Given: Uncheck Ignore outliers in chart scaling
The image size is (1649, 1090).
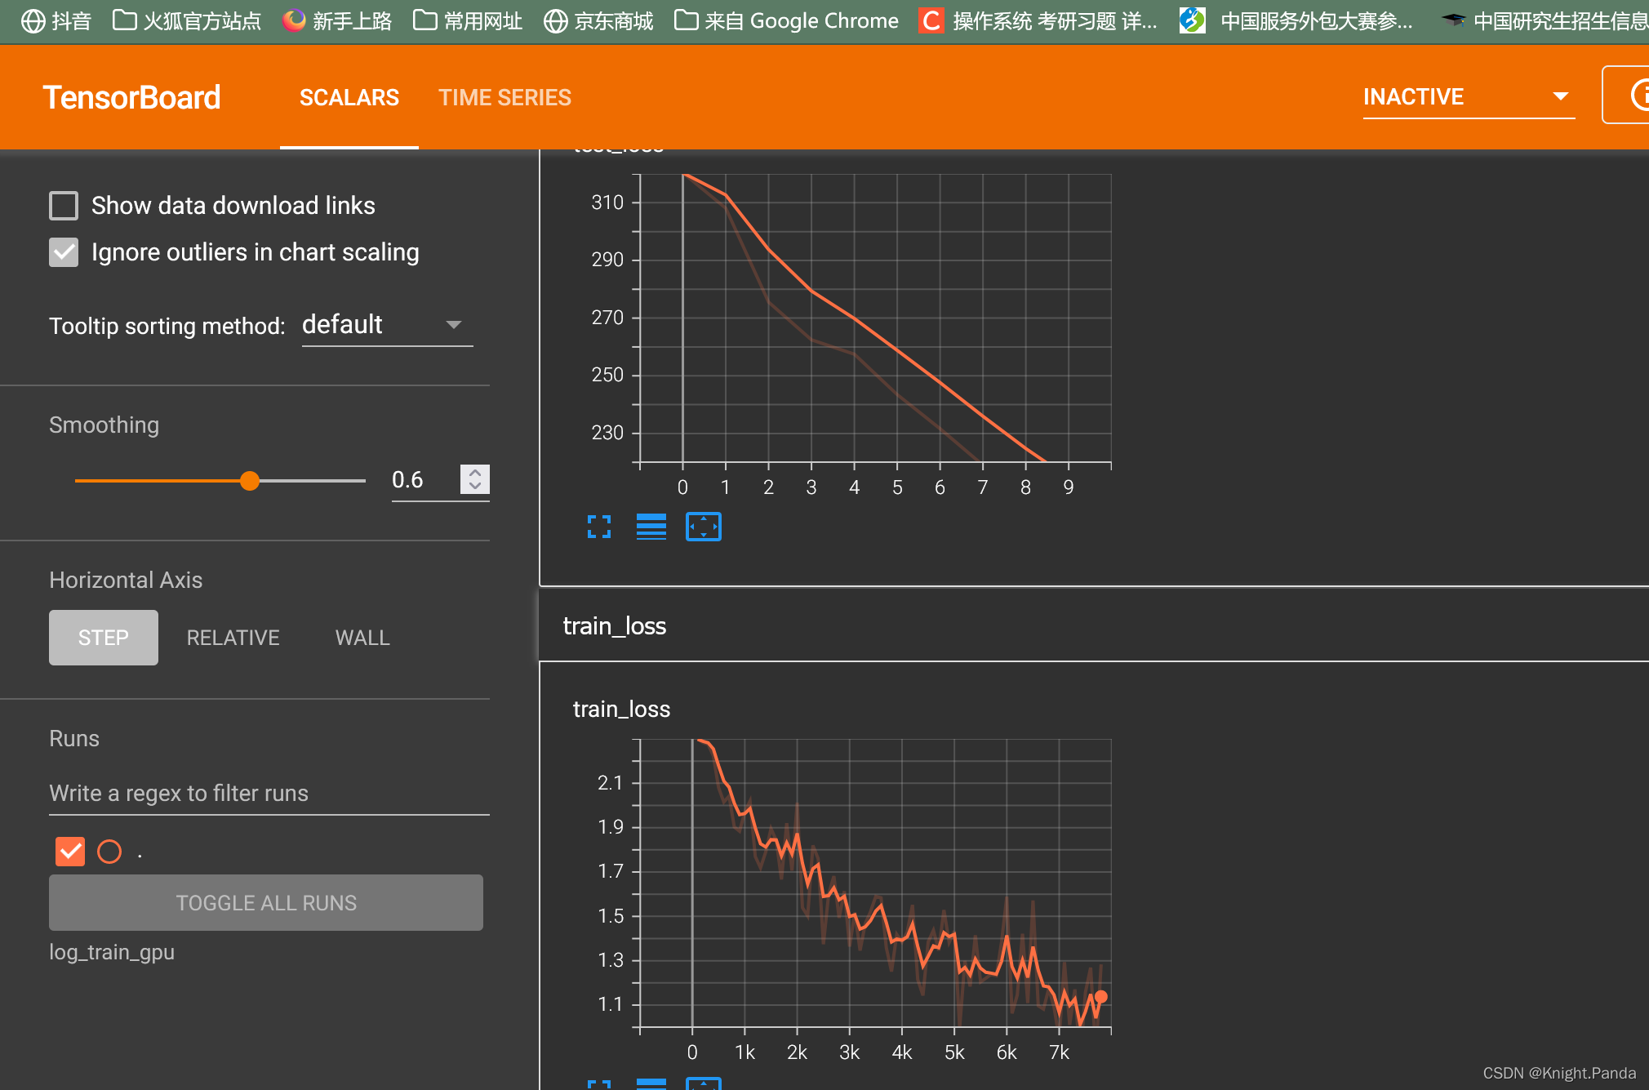Looking at the screenshot, I should [x=64, y=252].
